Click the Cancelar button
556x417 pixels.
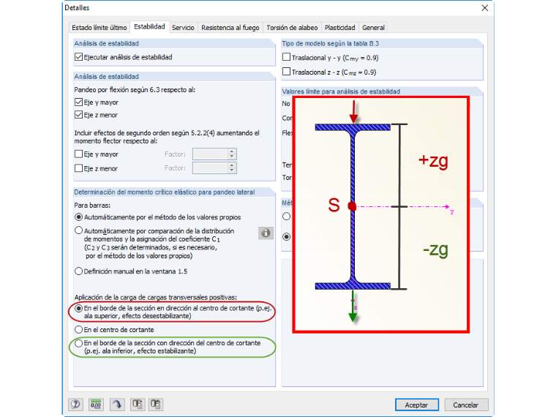(466, 405)
